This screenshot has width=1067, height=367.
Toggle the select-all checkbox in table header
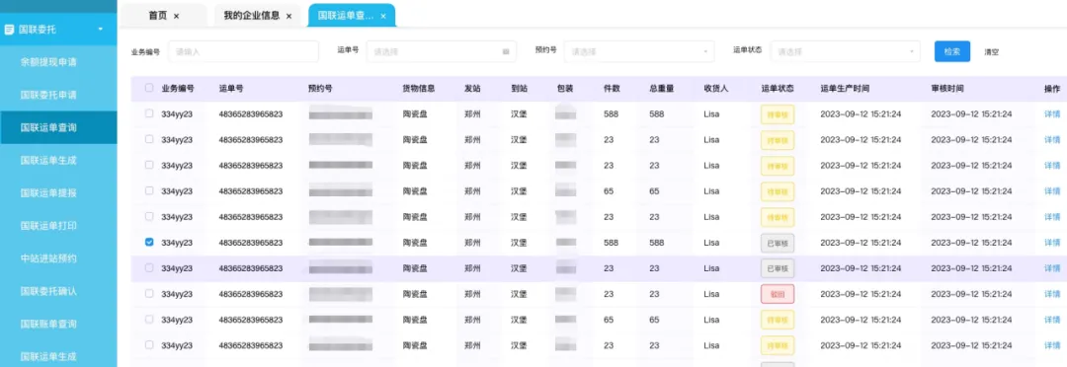pyautogui.click(x=149, y=88)
